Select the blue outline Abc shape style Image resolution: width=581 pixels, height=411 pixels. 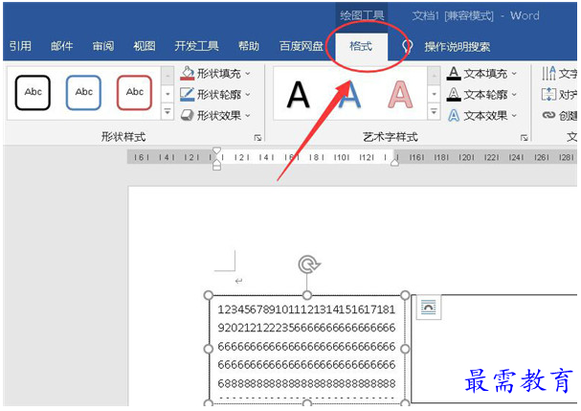83,93
